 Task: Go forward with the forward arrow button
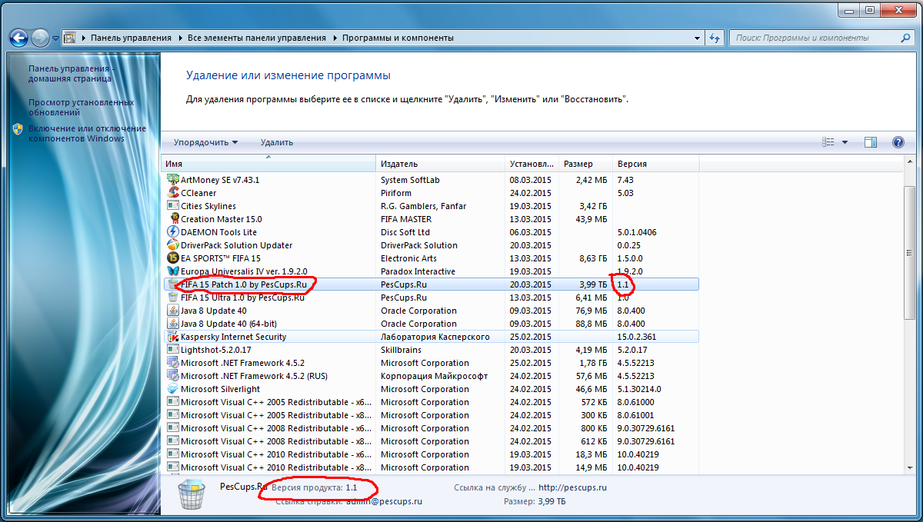40,38
